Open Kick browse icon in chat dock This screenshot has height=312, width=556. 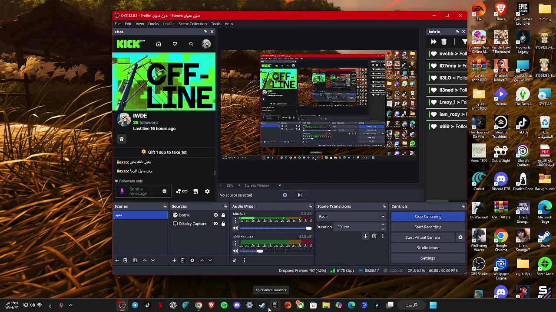[159, 44]
